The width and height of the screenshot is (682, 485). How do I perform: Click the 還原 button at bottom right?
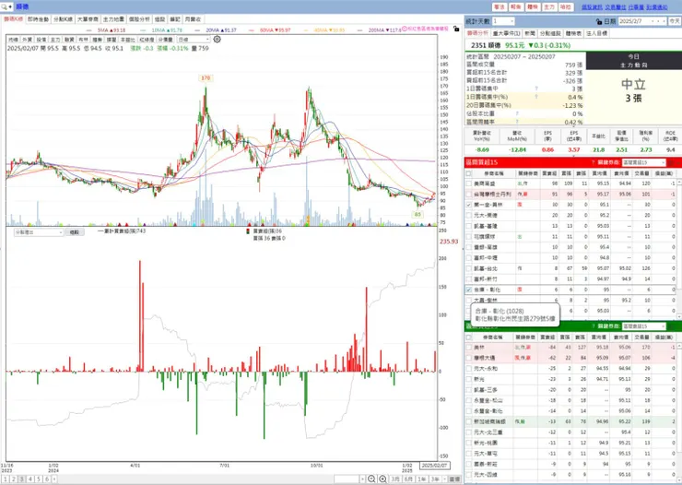pos(454,479)
